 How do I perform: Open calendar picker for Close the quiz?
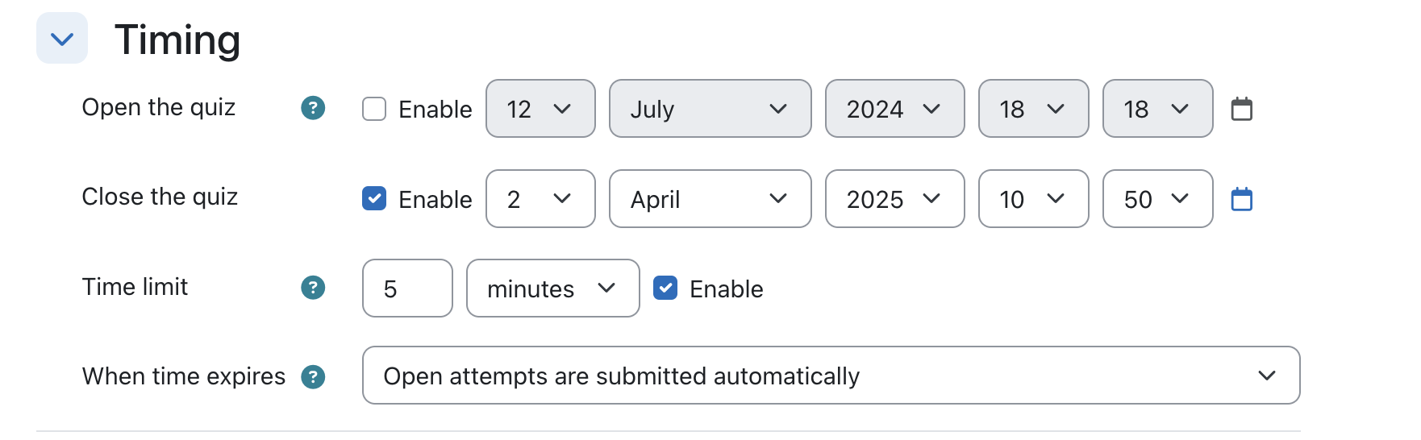pos(1242,199)
